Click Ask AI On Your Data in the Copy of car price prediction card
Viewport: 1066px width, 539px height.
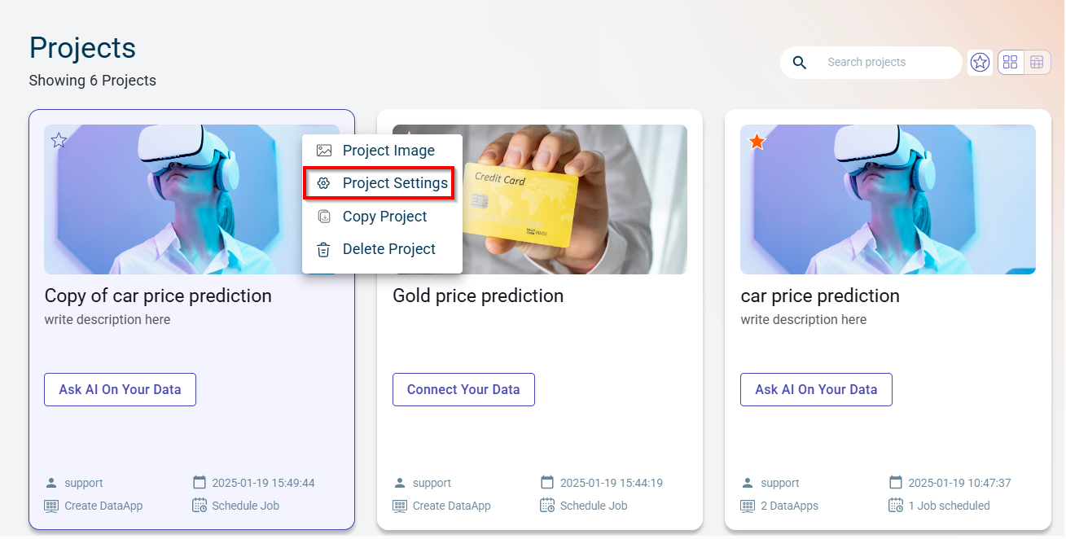(x=120, y=389)
